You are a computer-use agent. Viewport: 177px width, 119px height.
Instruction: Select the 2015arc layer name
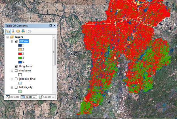24,41
